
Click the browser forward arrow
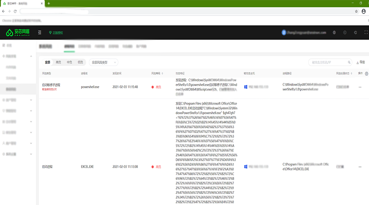tap(9, 11)
